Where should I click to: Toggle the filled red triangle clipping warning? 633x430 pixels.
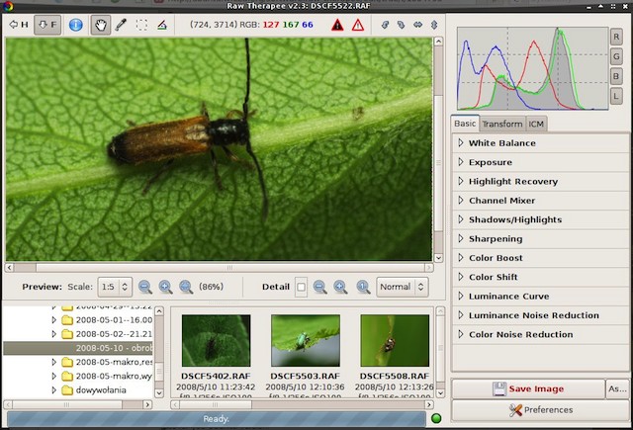pos(337,25)
